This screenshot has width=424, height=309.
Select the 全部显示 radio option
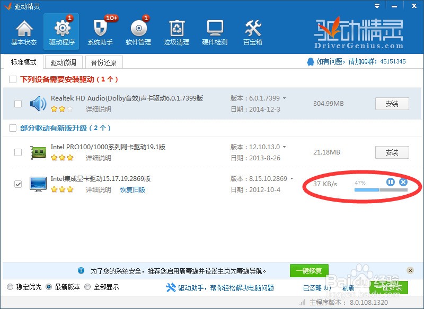(x=87, y=287)
